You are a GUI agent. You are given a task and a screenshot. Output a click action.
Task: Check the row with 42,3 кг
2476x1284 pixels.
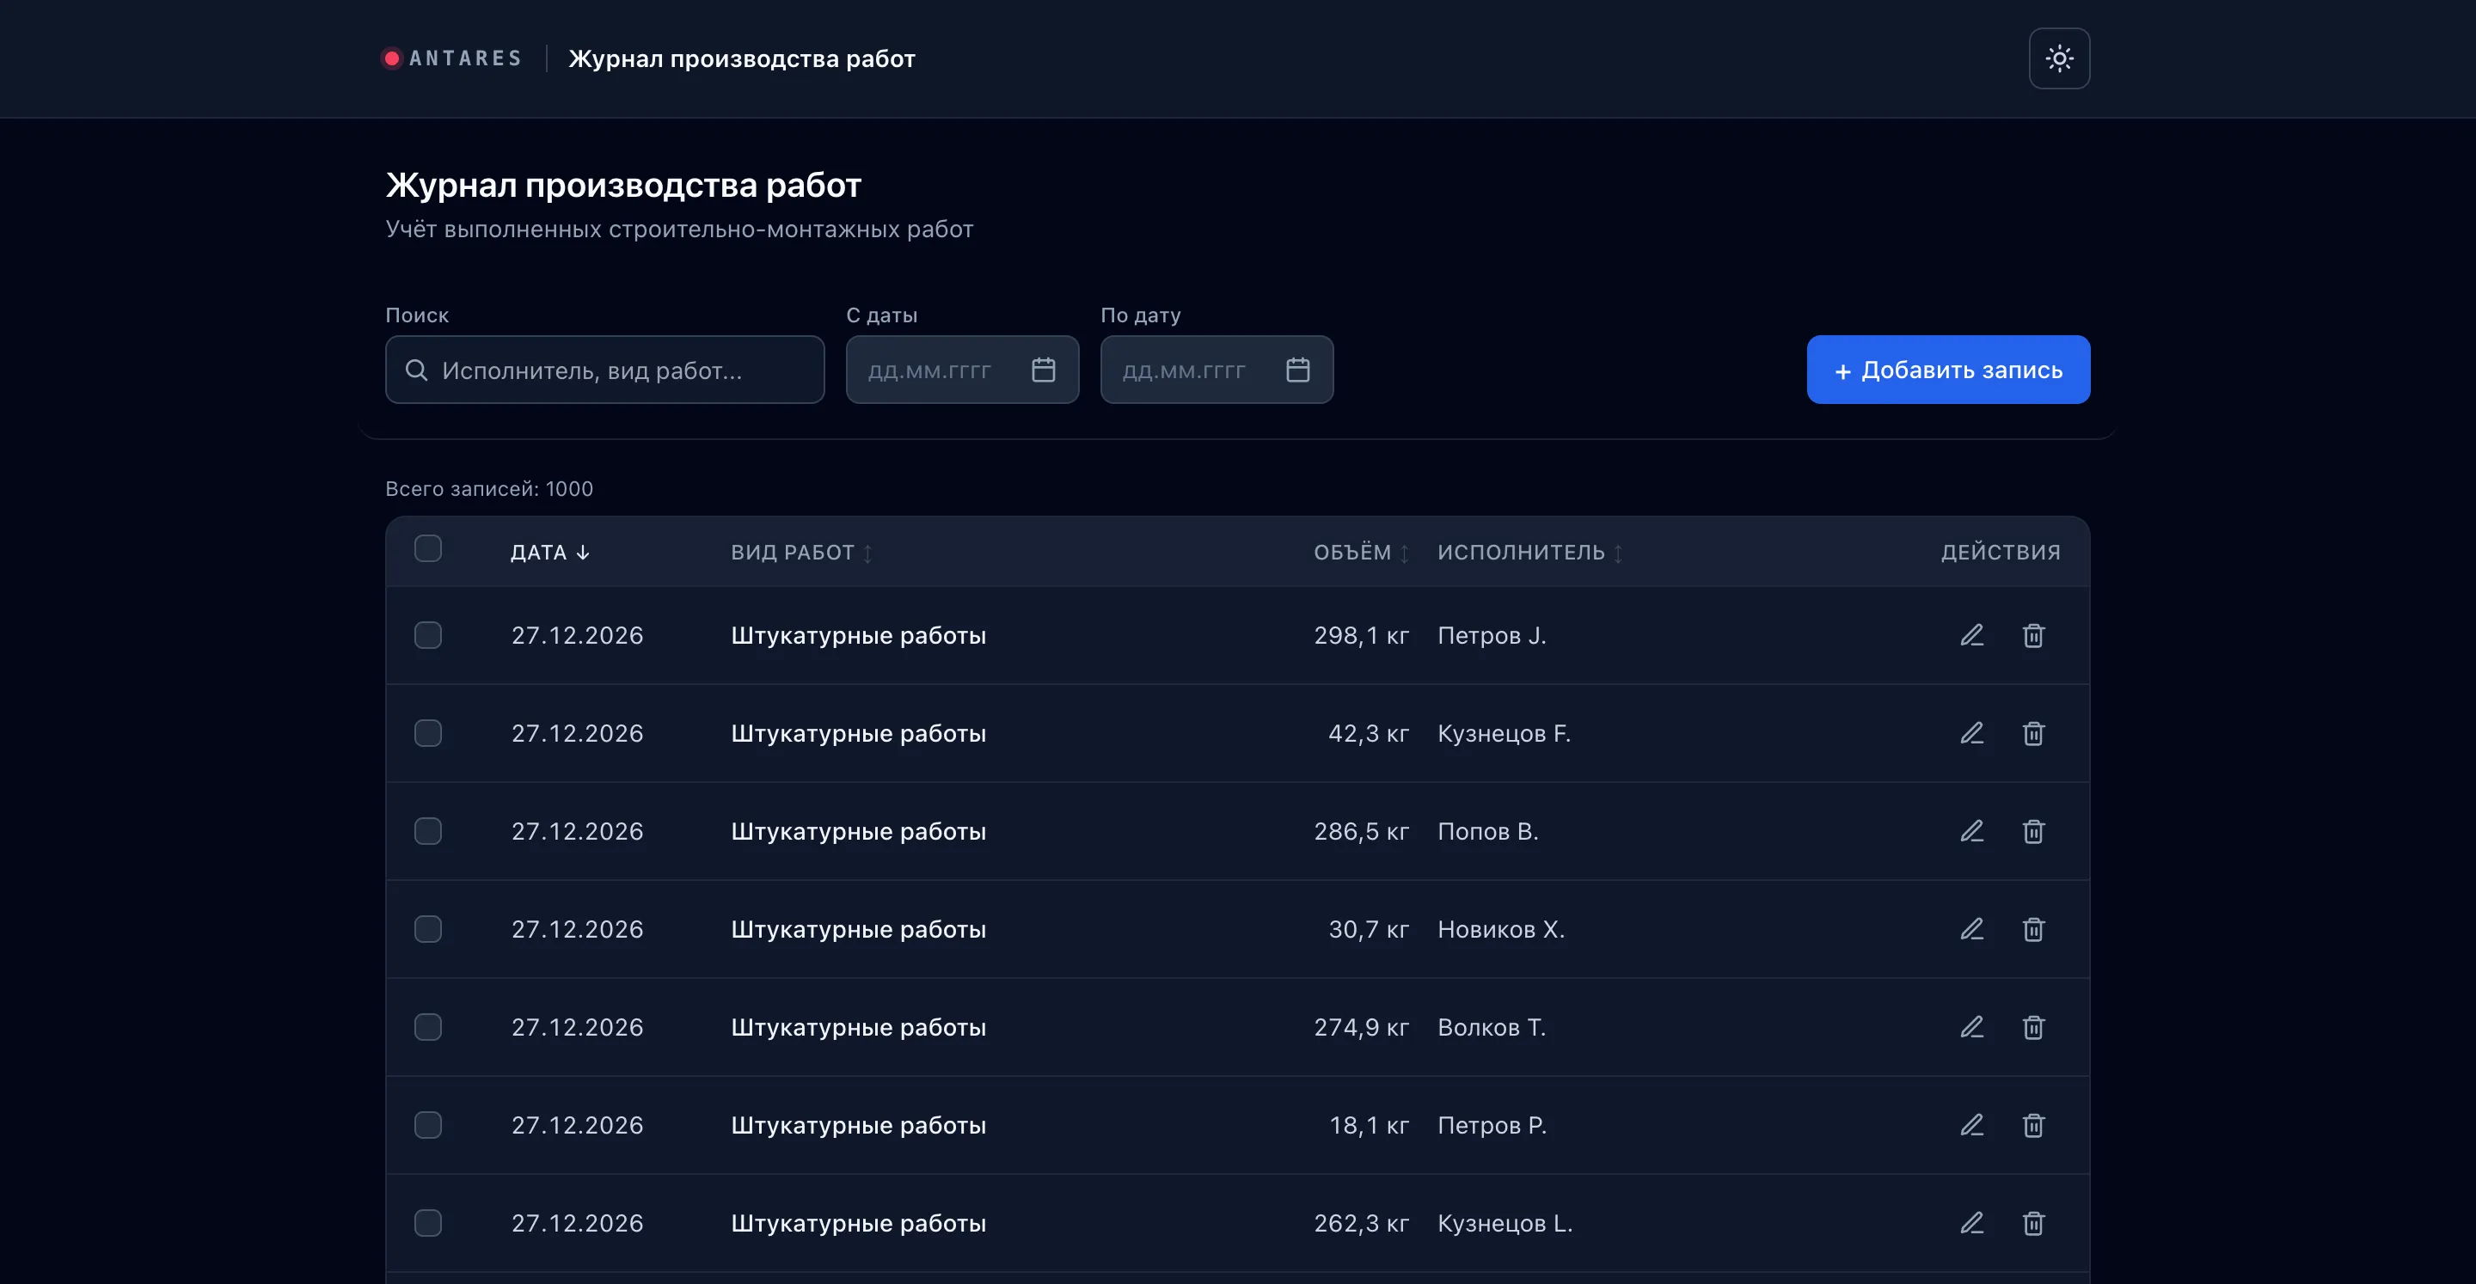coord(428,733)
